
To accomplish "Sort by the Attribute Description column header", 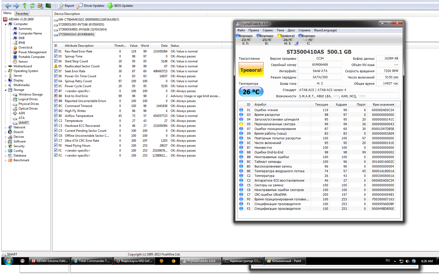I will 79,46.
